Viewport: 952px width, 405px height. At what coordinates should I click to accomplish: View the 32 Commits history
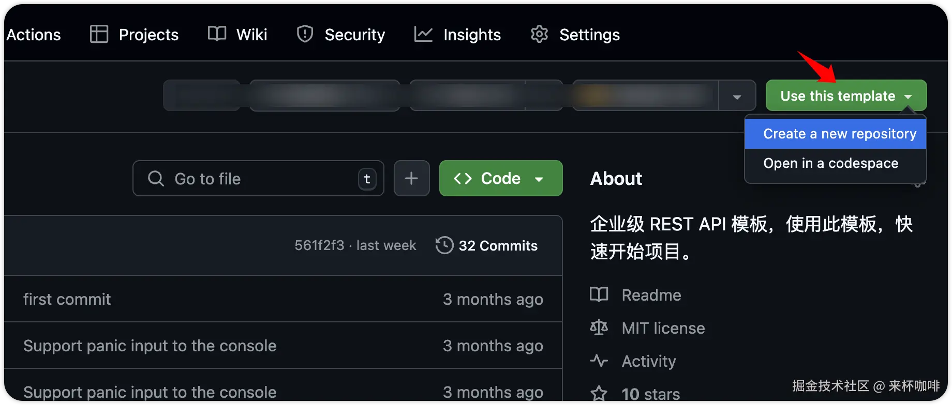click(498, 245)
